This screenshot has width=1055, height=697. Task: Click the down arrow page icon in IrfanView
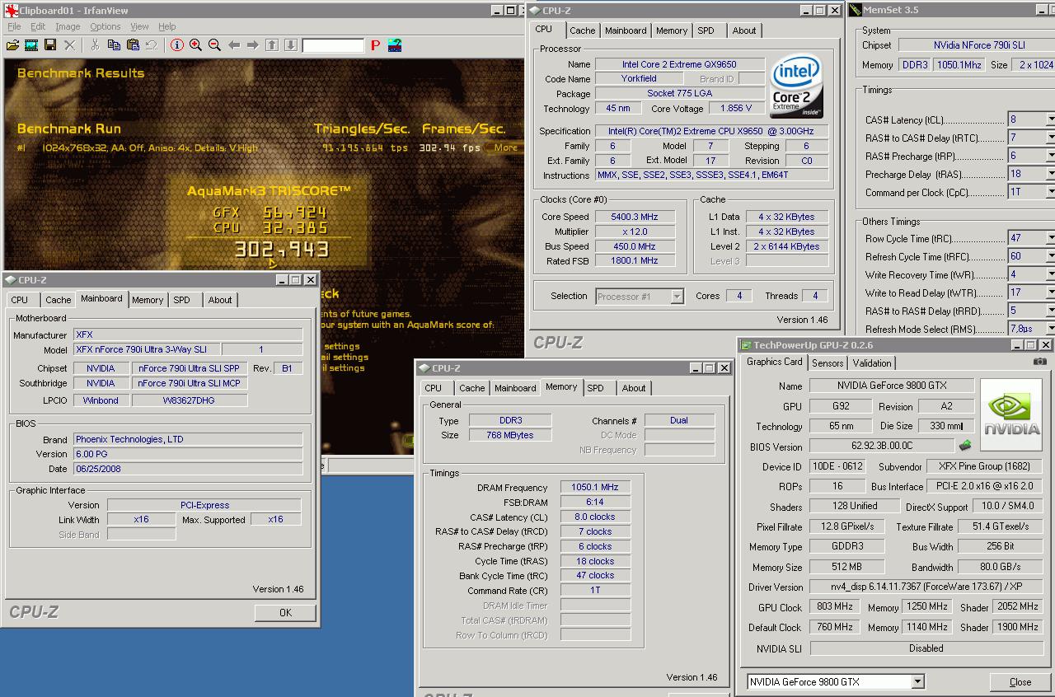point(290,45)
